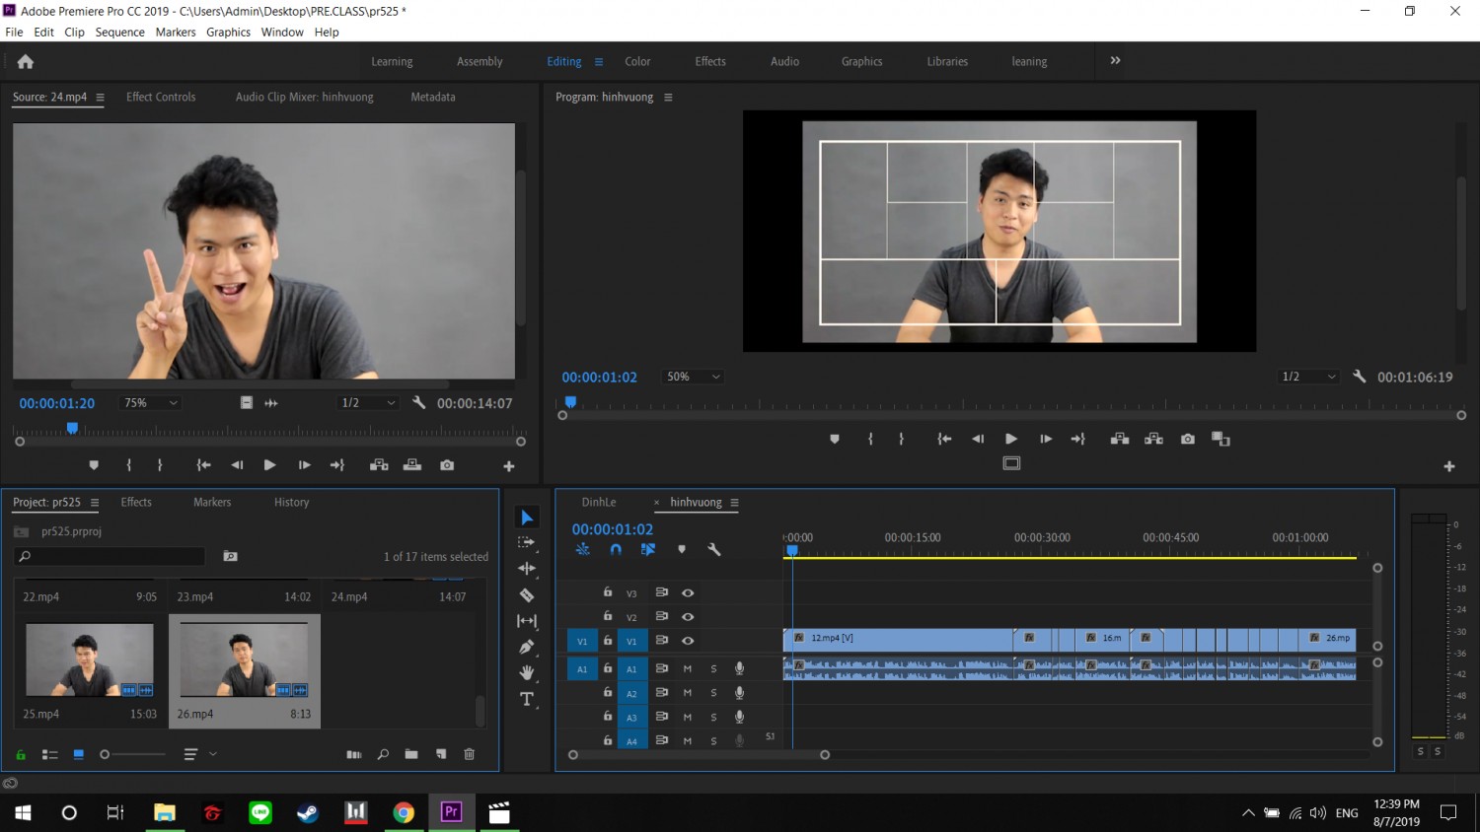Open Program monitor zoom dropdown 50%
This screenshot has width=1480, height=832.
click(694, 377)
